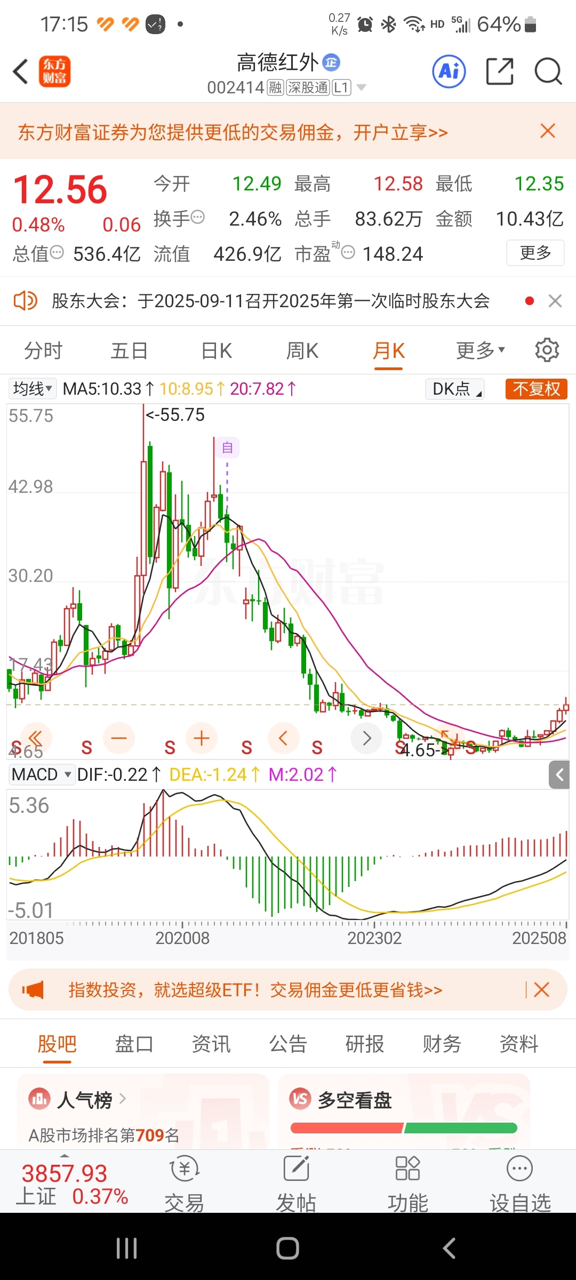Close the 东方财富证券 commission banner
The height and width of the screenshot is (1280, 576).
tap(548, 131)
